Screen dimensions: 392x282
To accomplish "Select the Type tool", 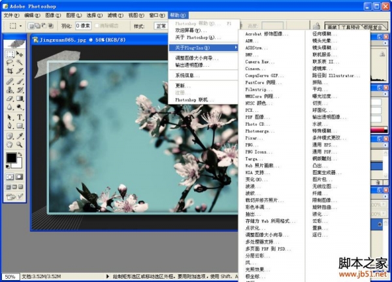I will pos(20,117).
